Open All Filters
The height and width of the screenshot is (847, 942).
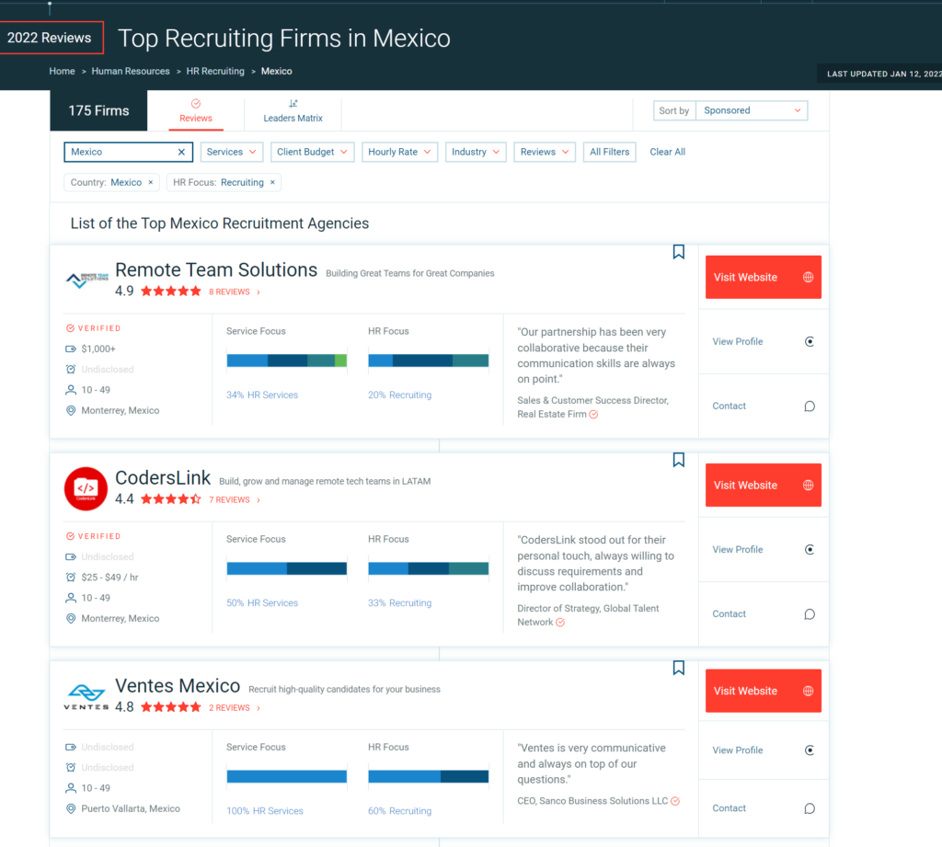pos(609,152)
